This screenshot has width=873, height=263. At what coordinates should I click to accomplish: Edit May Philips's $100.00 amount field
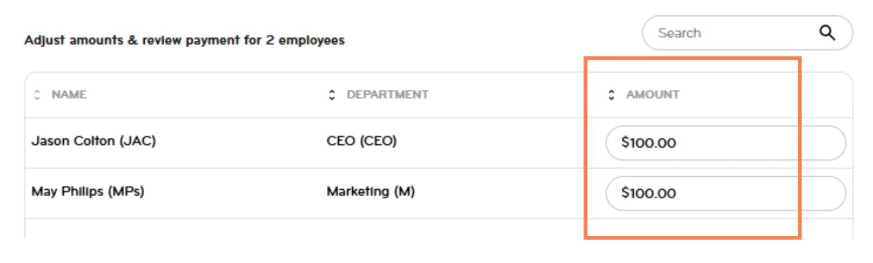pyautogui.click(x=725, y=193)
